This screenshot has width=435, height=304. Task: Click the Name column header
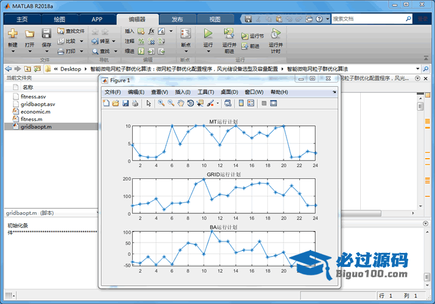pos(28,88)
